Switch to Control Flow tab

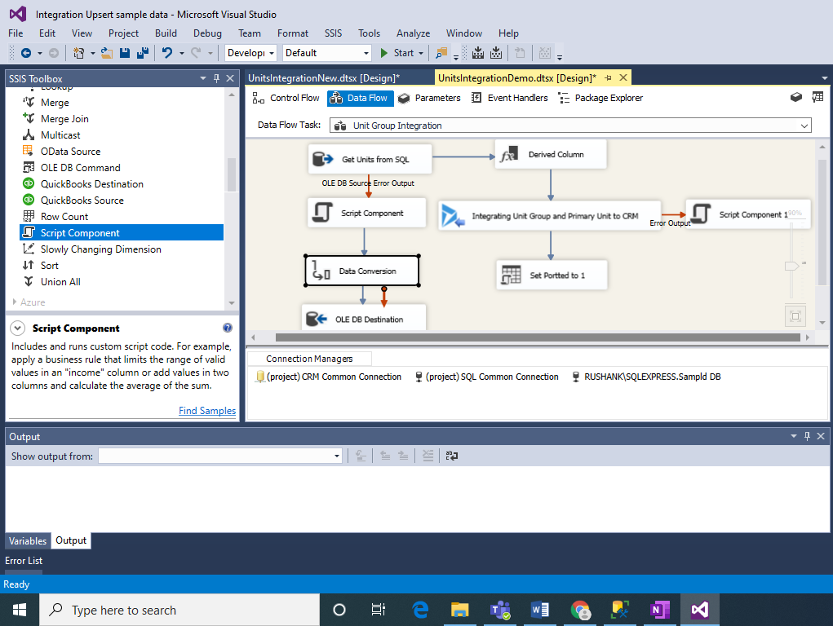286,98
